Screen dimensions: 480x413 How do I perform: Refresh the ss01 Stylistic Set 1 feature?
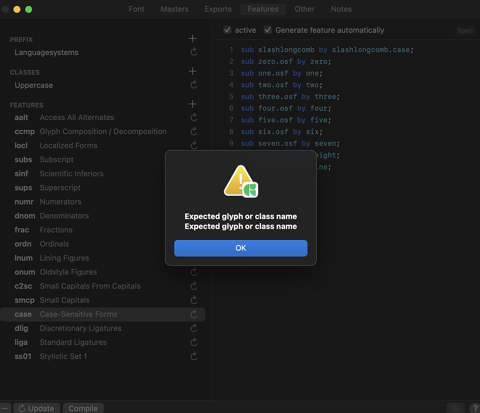click(194, 356)
